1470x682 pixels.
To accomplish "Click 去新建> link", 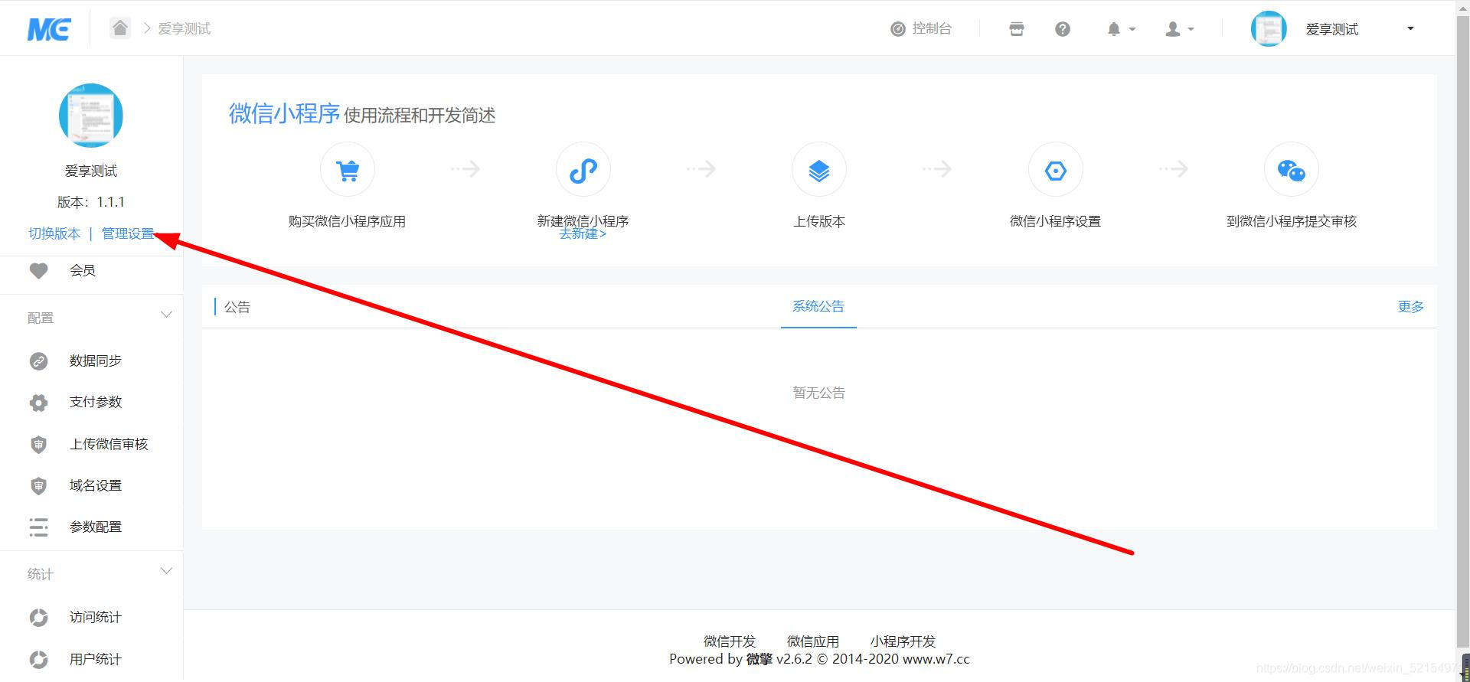I will [583, 234].
